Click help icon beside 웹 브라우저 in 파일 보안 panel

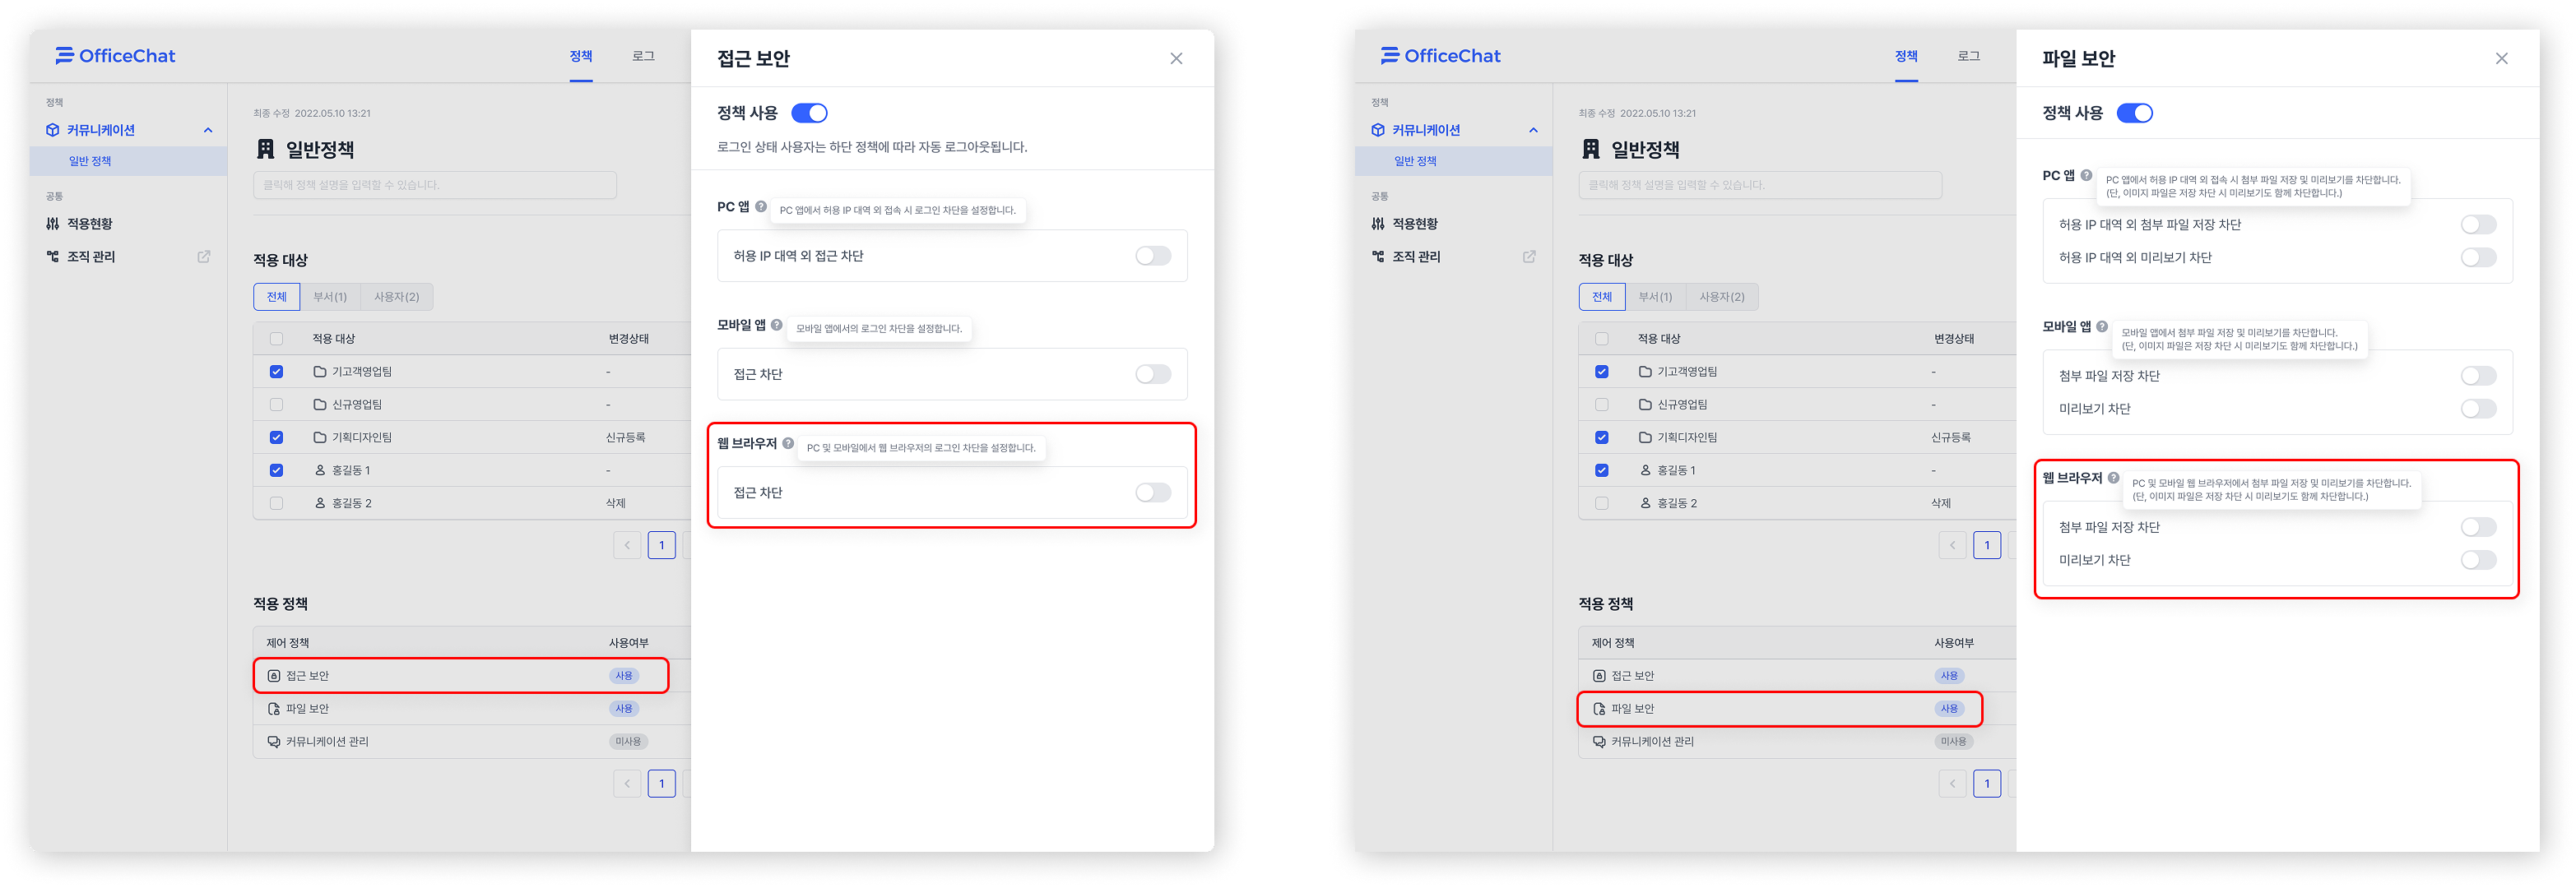(x=2113, y=478)
